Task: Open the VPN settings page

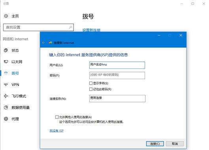Action: pos(15,85)
